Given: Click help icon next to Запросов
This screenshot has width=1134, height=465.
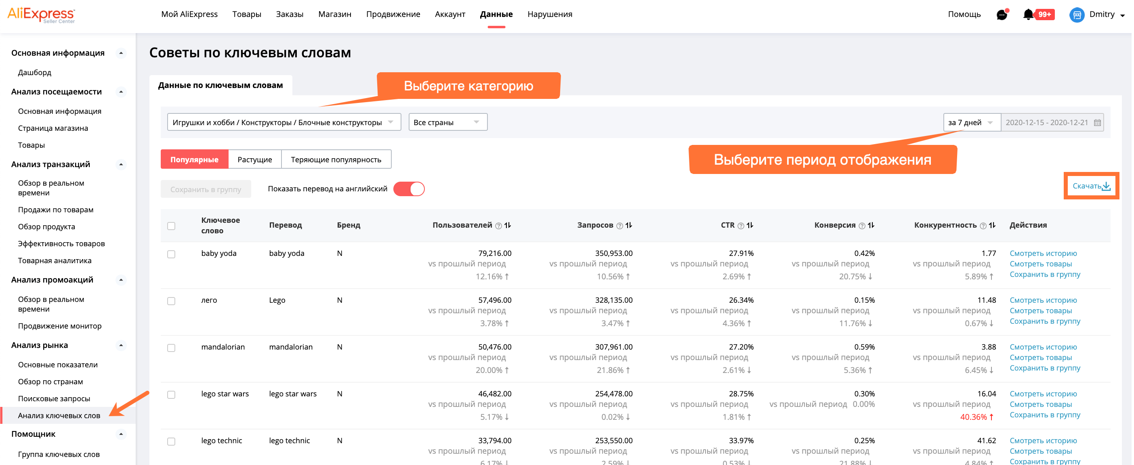Looking at the screenshot, I should (x=620, y=226).
